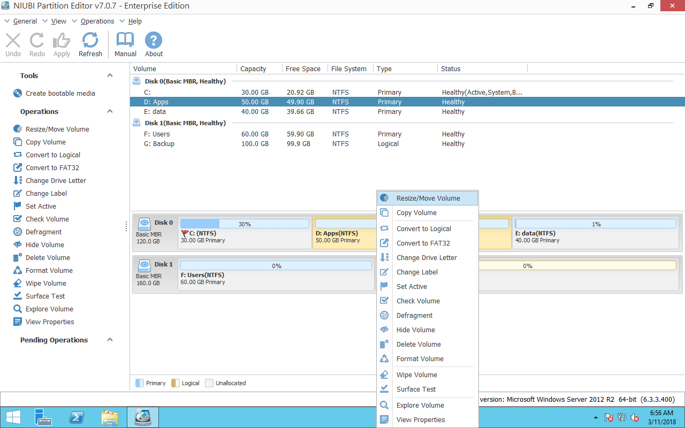Sort by the File System column header
The height and width of the screenshot is (428, 685).
(x=350, y=68)
